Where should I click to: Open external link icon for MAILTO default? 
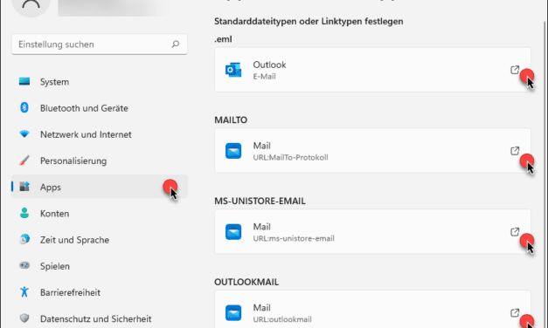[x=515, y=151]
